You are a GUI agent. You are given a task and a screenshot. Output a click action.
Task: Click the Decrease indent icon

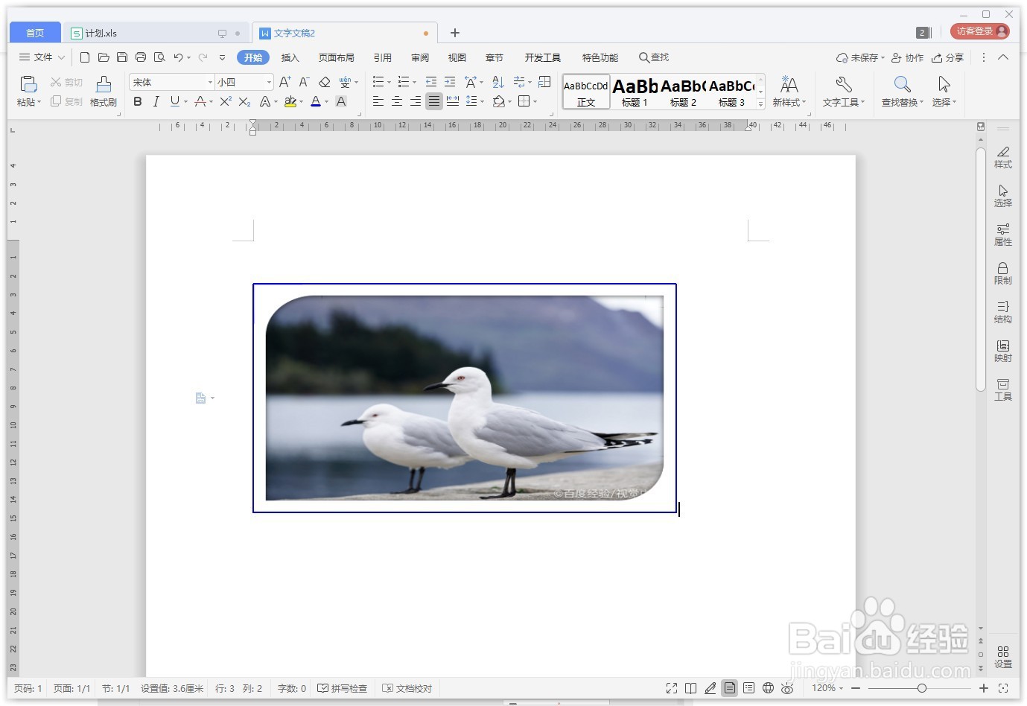(x=430, y=82)
